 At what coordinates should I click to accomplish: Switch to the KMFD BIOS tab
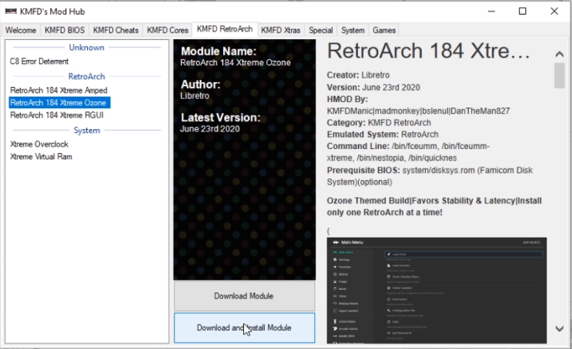(x=65, y=30)
